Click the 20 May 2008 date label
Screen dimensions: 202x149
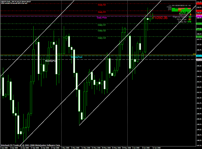click(x=106, y=148)
